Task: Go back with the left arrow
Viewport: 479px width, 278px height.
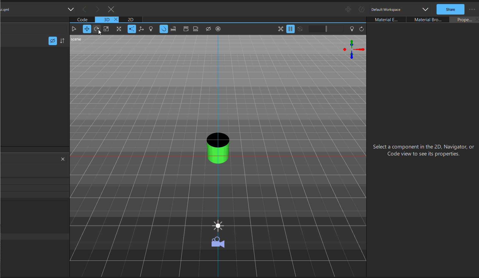Action: 84,9
